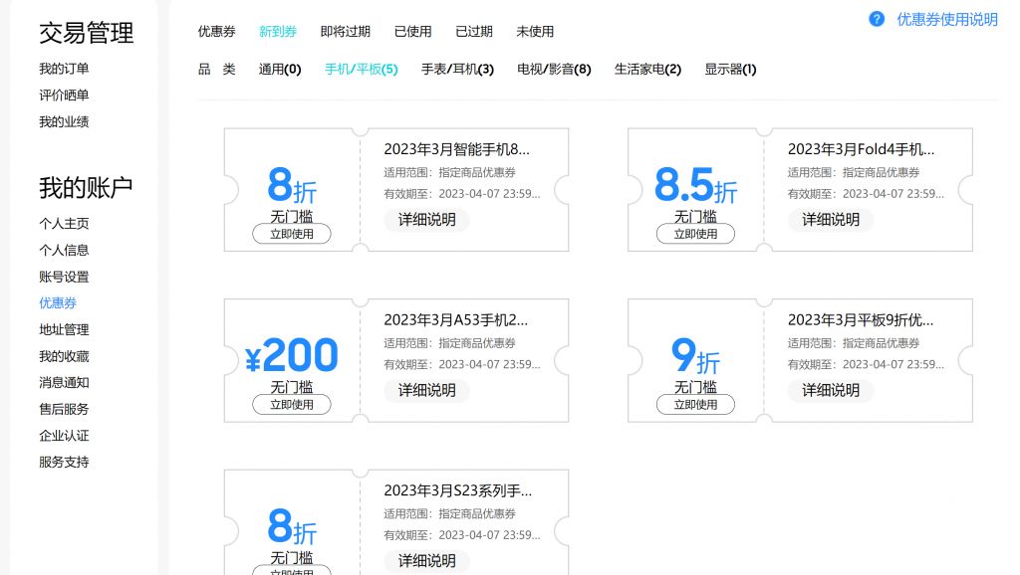
Task: Click 立即使用 on the ¥200 A53 coupon
Action: [290, 404]
